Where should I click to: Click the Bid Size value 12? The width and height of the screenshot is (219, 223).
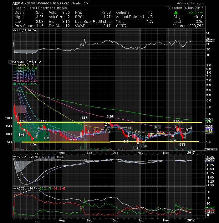tap(68, 26)
